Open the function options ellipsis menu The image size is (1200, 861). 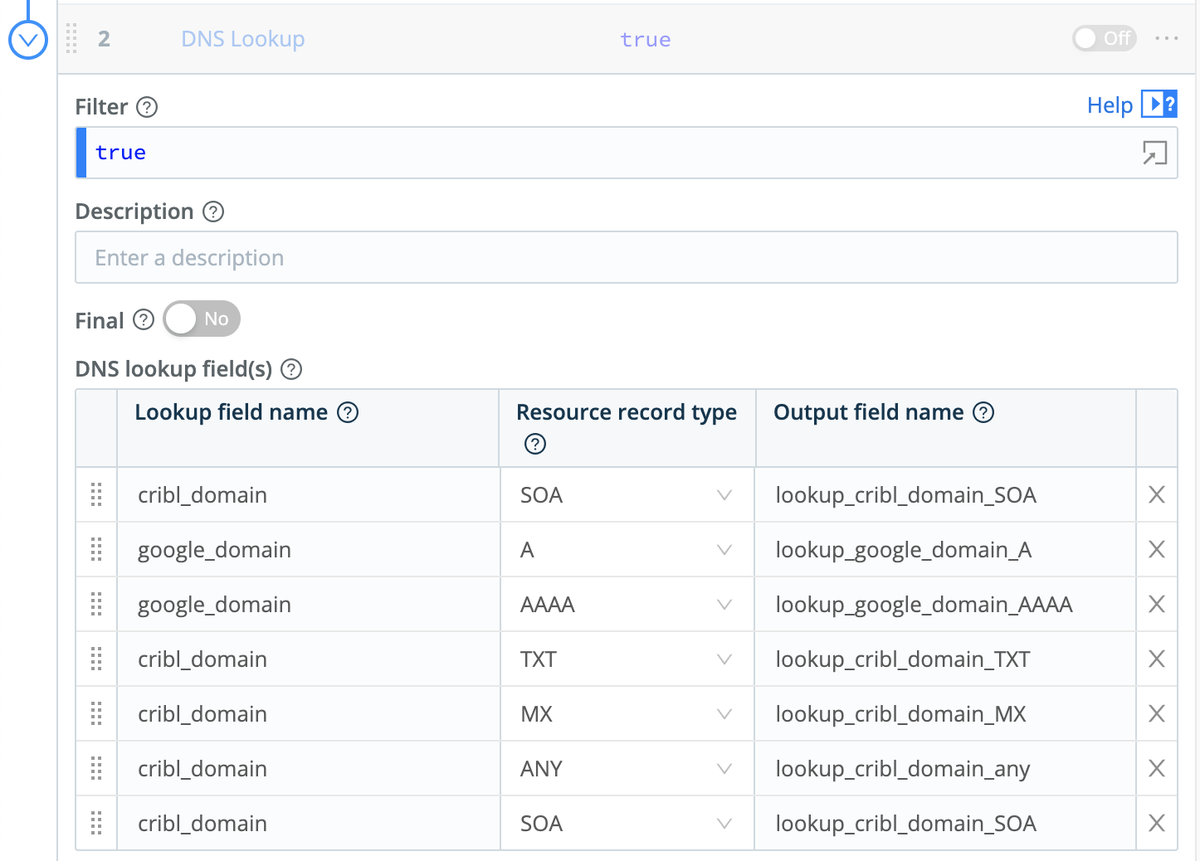point(1167,38)
